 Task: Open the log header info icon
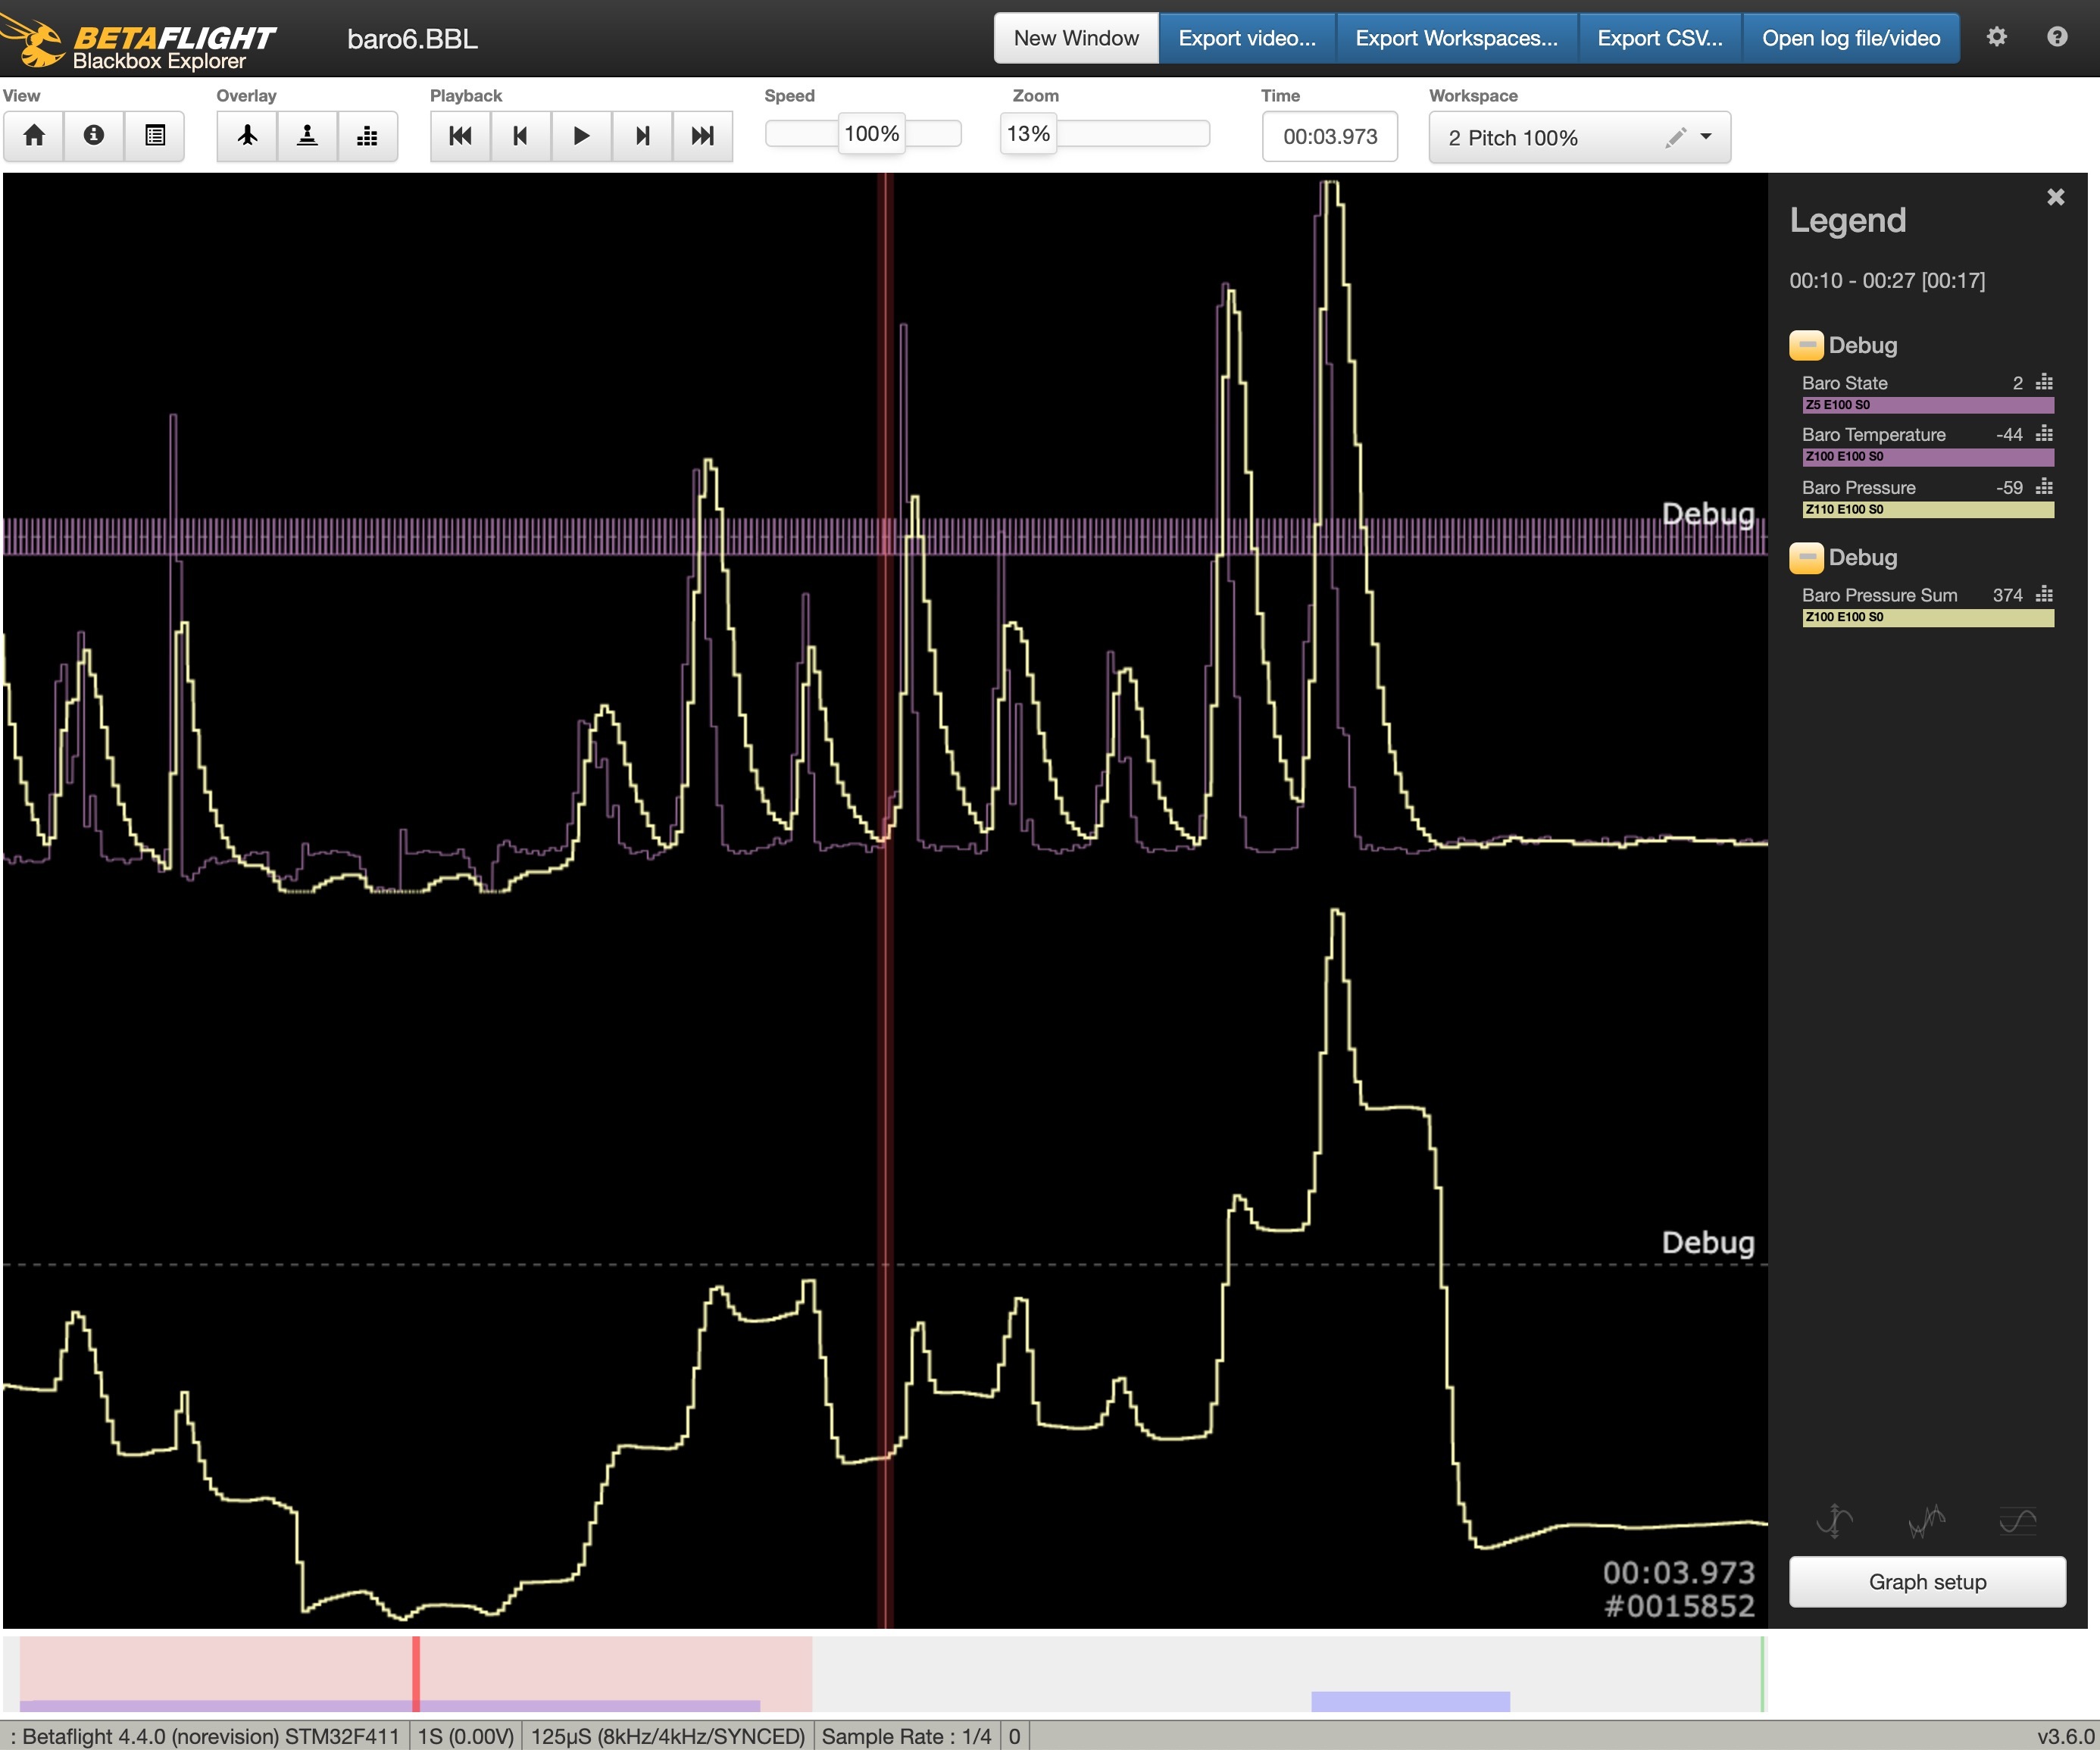point(94,135)
